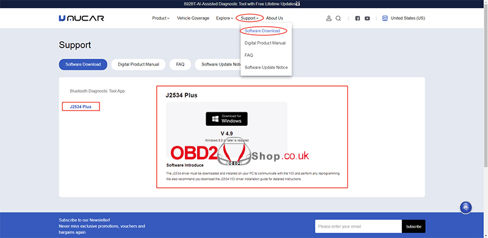
Task: Expand the Explore dropdown menu
Action: click(x=224, y=18)
